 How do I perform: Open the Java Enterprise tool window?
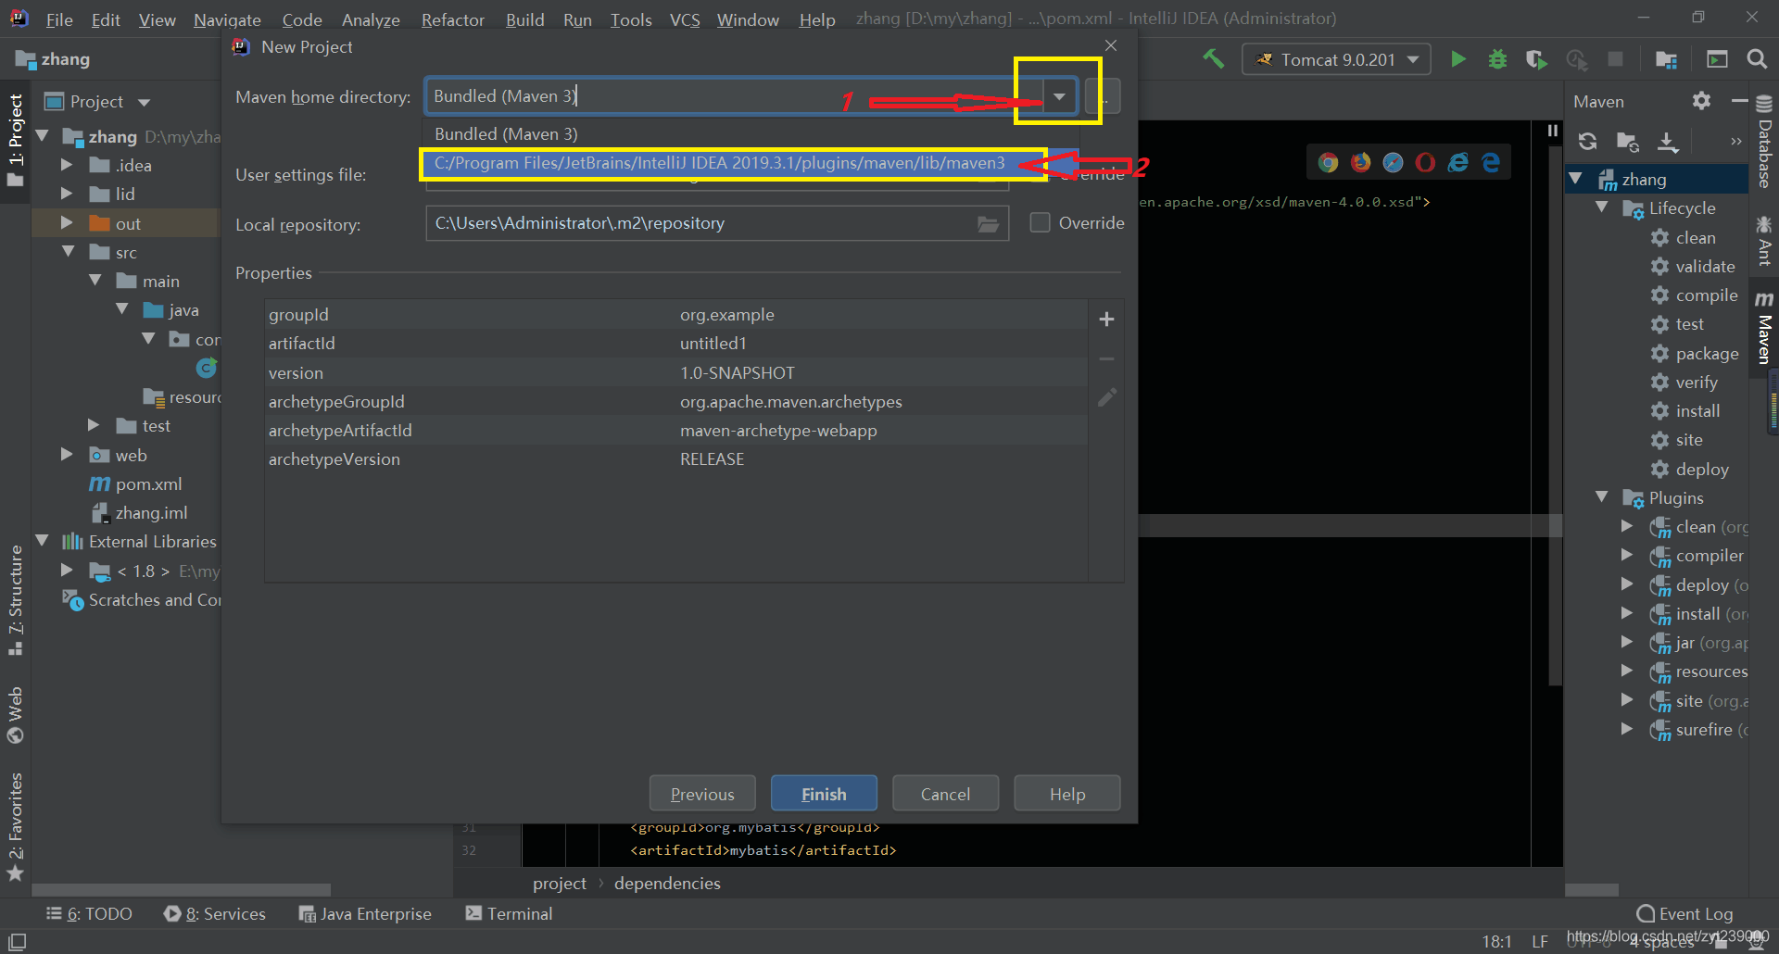pyautogui.click(x=365, y=914)
